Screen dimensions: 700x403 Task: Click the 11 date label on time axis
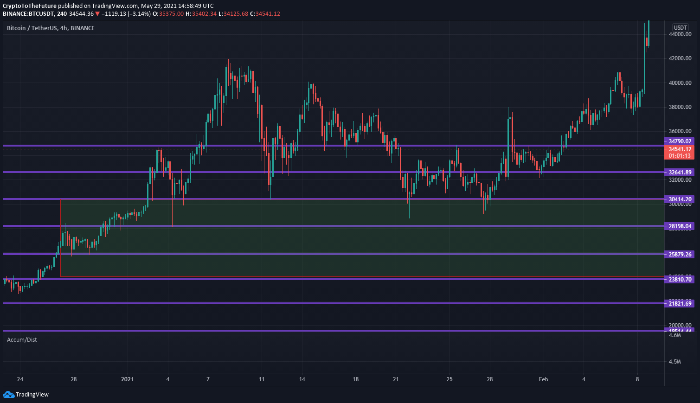pyautogui.click(x=262, y=379)
